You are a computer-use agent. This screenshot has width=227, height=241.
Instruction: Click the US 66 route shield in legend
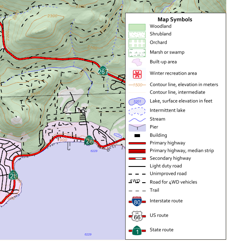137,216
